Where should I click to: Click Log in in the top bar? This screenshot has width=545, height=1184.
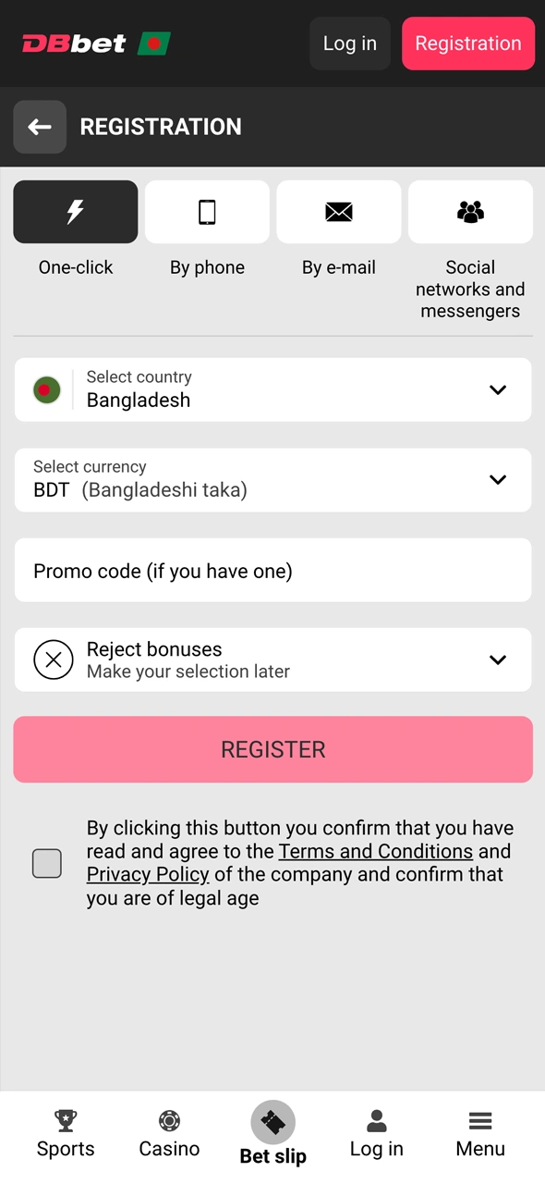(x=349, y=43)
